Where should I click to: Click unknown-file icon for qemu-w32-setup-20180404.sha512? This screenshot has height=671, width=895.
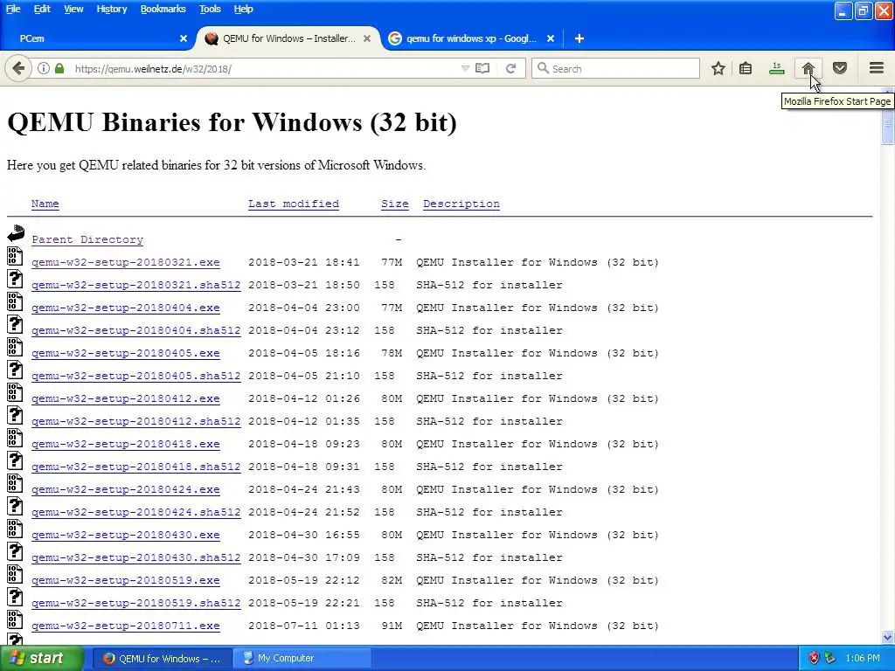point(15,324)
